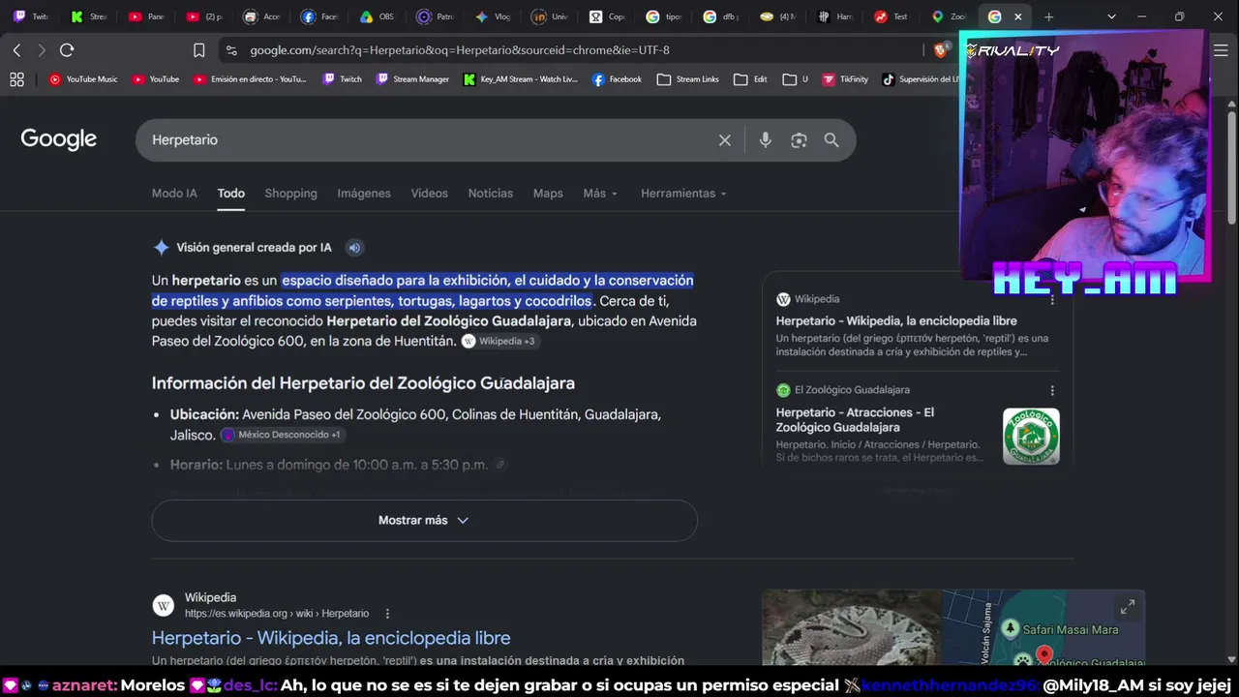
Task: Switch to the OBS browser tab
Action: 375,16
